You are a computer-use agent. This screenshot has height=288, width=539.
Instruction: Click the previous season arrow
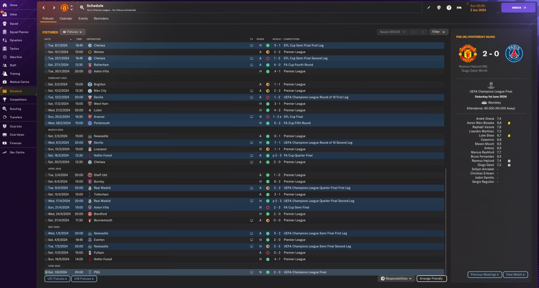point(414,32)
